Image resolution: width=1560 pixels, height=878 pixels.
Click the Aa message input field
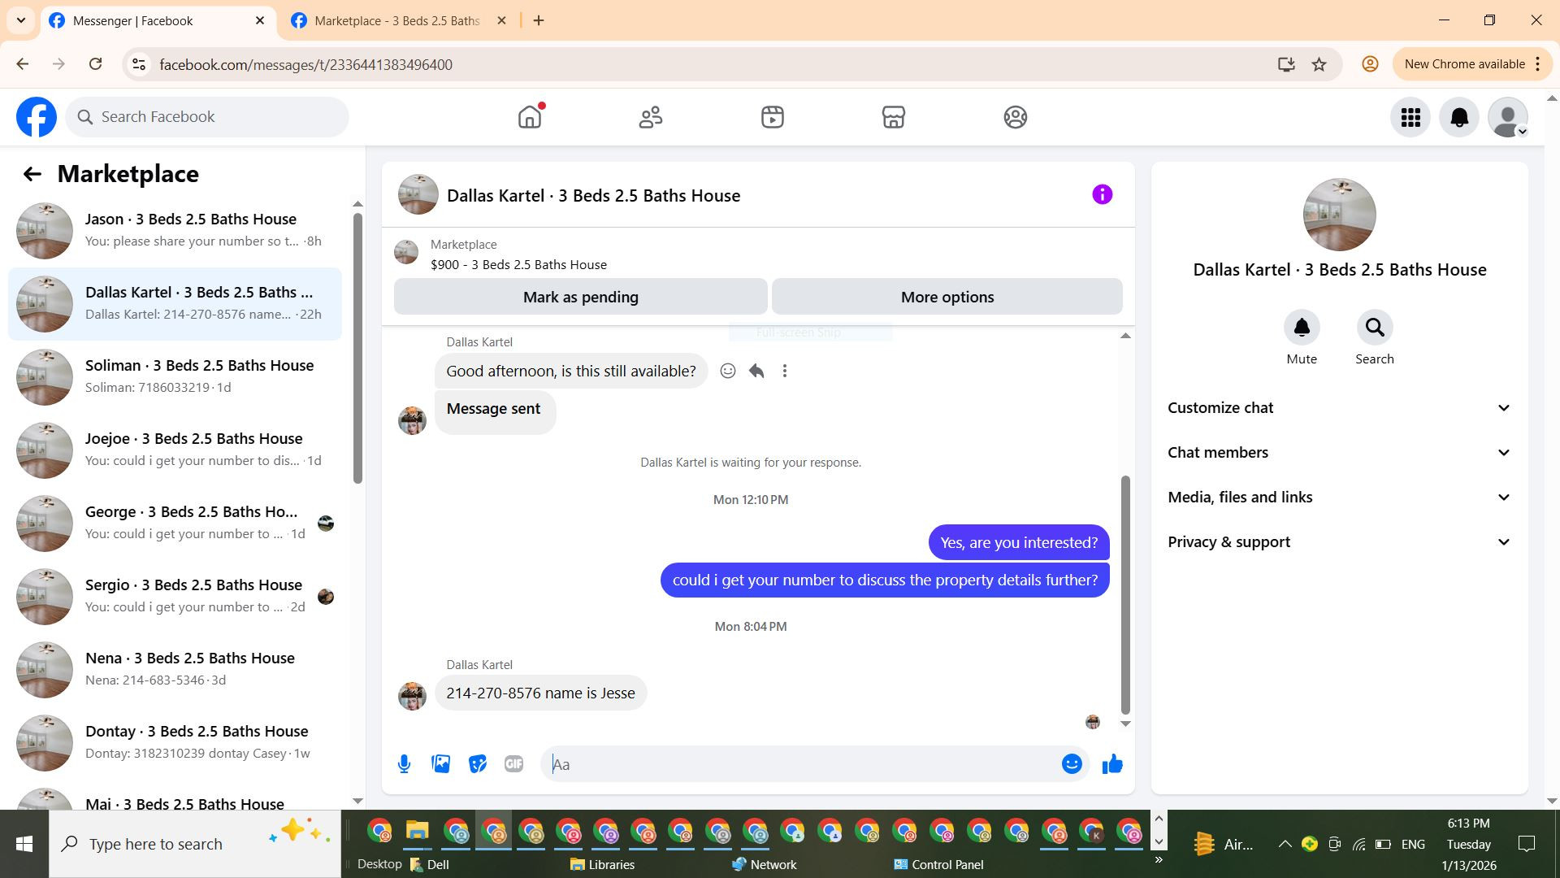[800, 764]
